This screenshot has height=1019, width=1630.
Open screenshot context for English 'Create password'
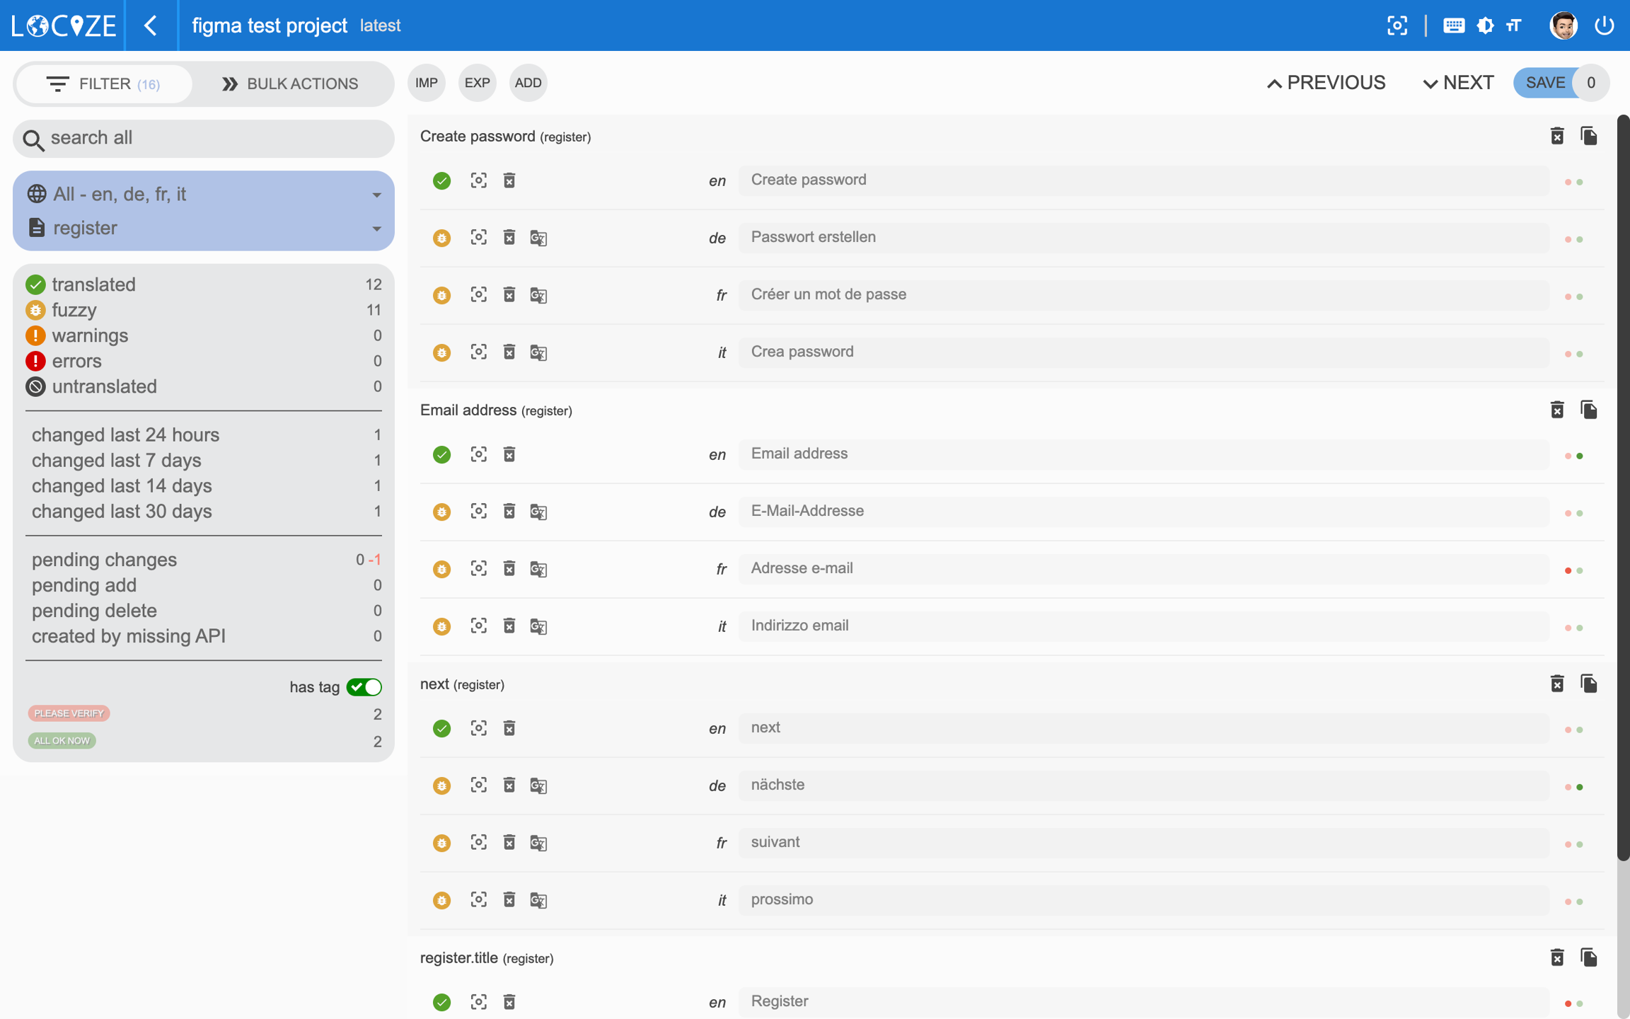coord(478,180)
